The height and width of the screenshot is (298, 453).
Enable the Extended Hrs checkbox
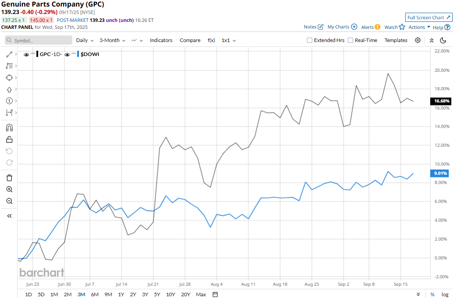tap(310, 40)
